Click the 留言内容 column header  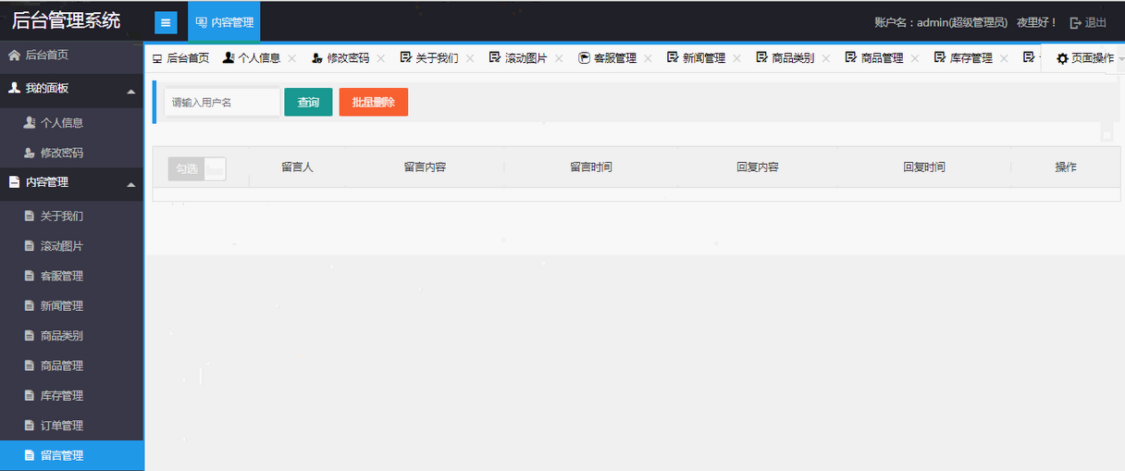coord(425,167)
